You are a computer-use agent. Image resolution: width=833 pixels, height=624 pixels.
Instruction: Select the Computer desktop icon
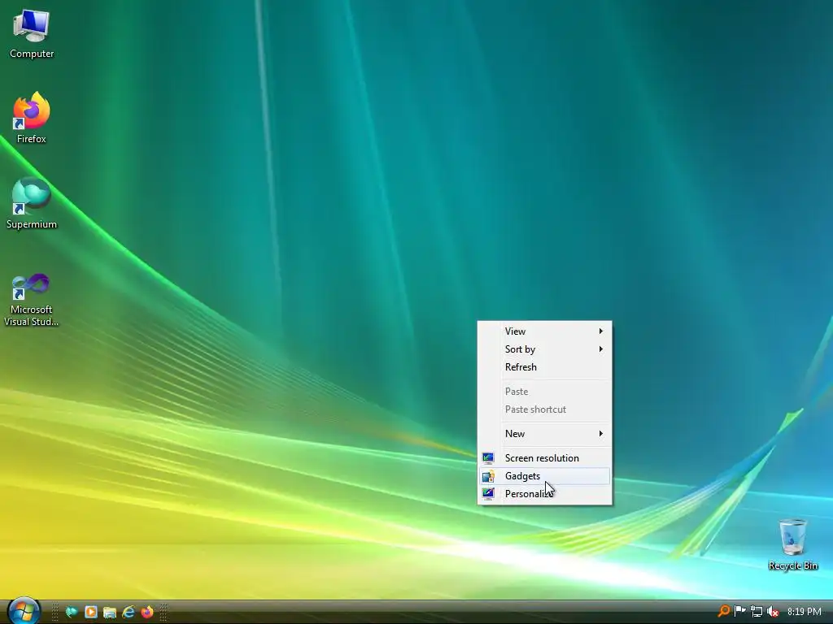[32, 33]
